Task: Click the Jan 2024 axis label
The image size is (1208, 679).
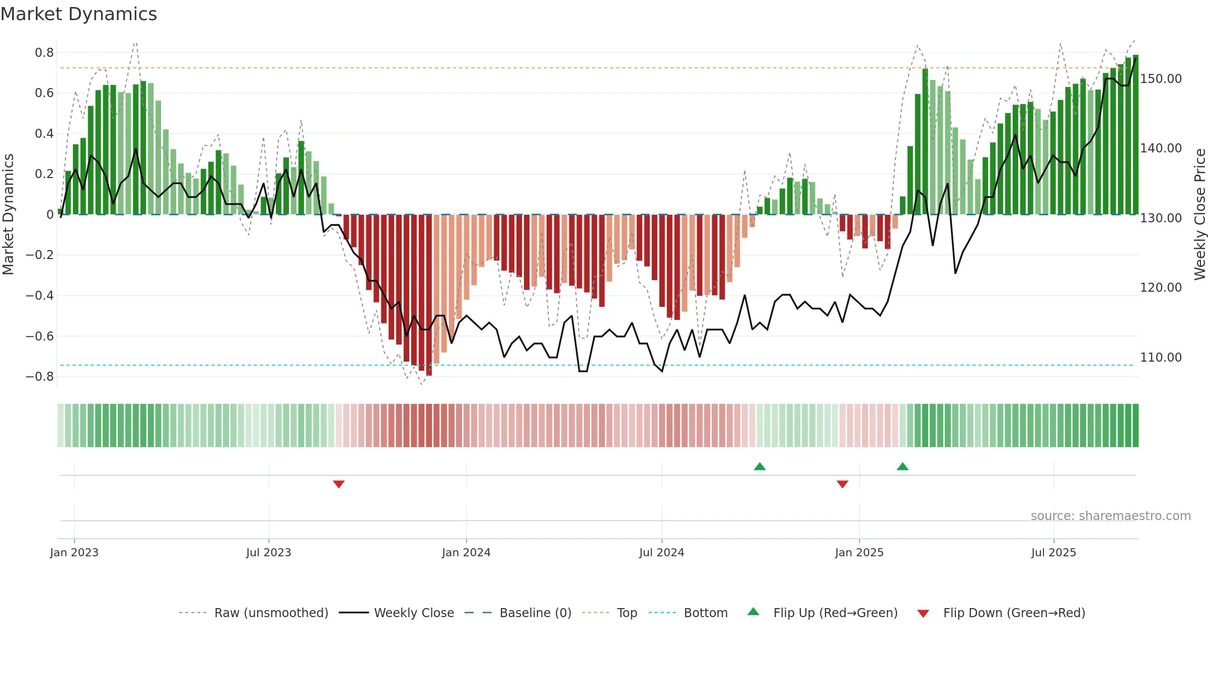Action: point(467,552)
